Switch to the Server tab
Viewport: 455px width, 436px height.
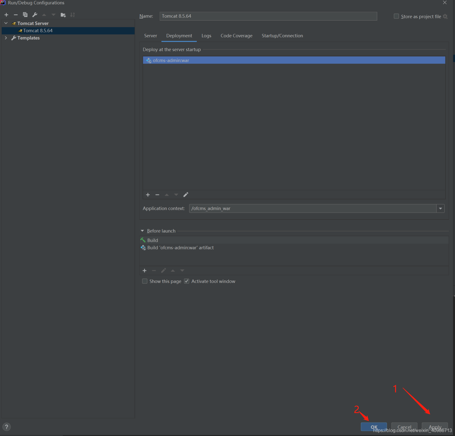150,36
